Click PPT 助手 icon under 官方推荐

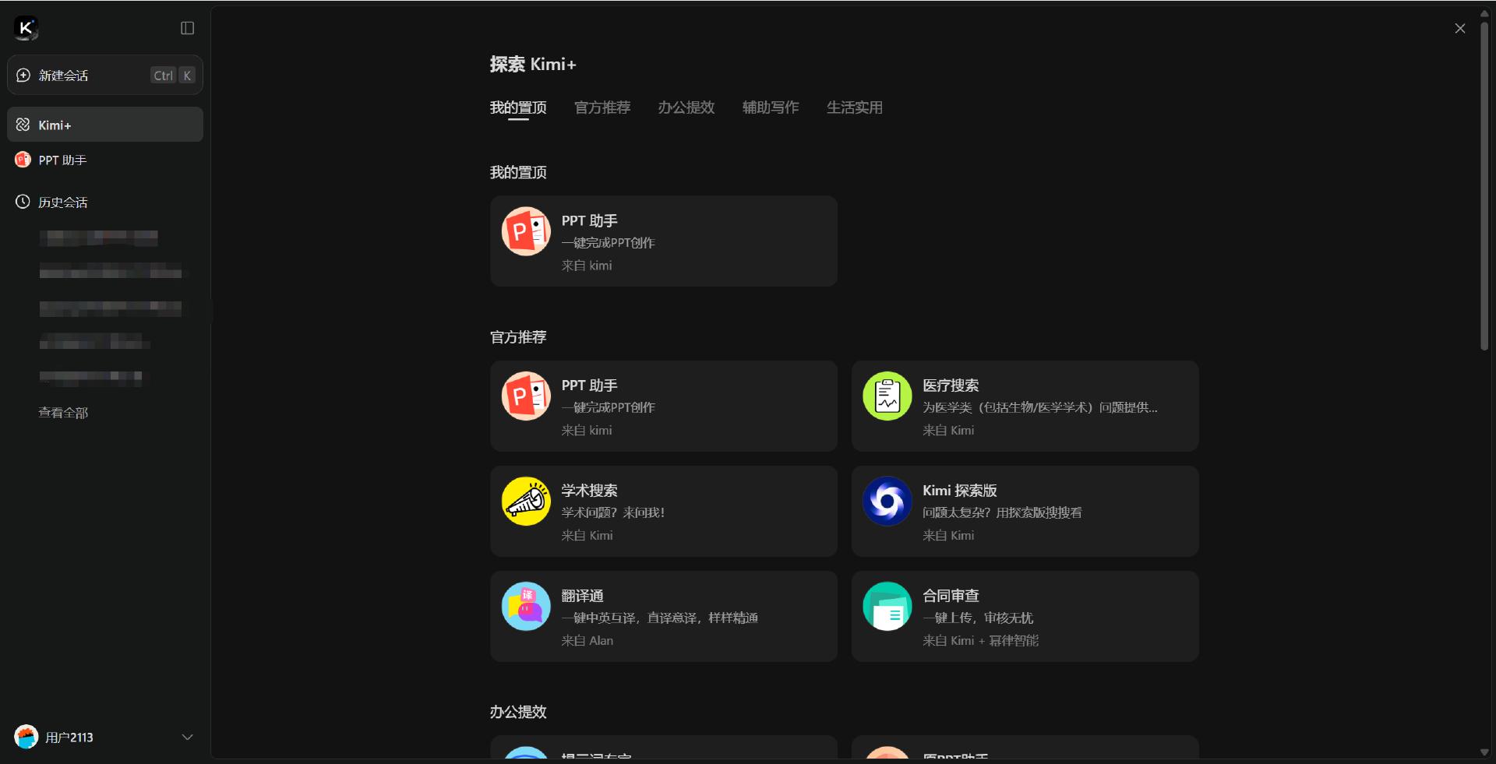pos(527,396)
